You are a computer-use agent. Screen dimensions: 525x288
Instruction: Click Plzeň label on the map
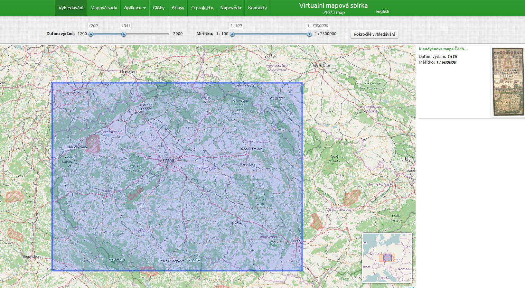pos(107,191)
